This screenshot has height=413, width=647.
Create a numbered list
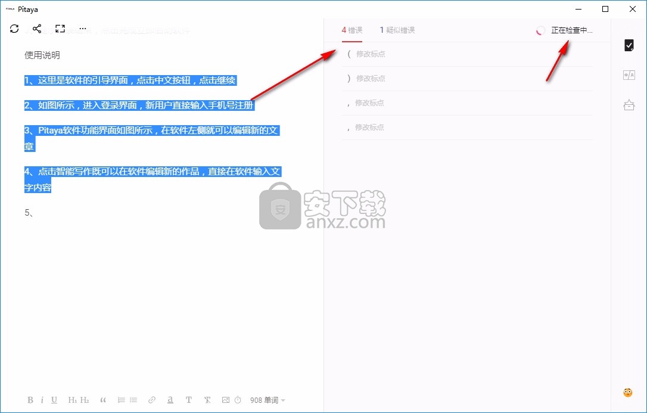(x=122, y=400)
